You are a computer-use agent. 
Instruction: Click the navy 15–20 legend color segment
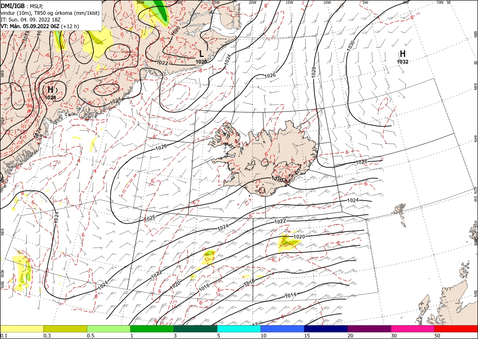(326, 328)
